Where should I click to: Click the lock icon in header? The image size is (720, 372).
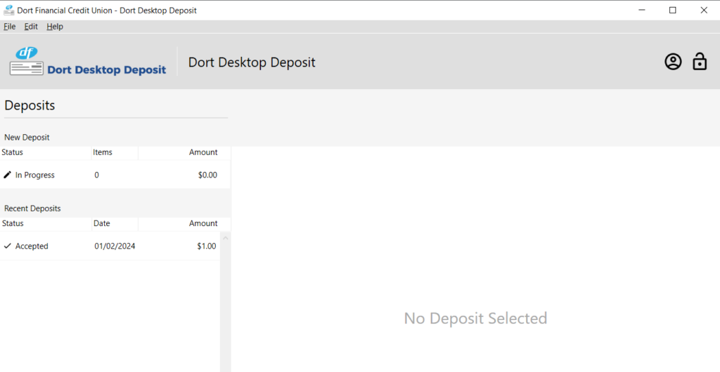700,62
